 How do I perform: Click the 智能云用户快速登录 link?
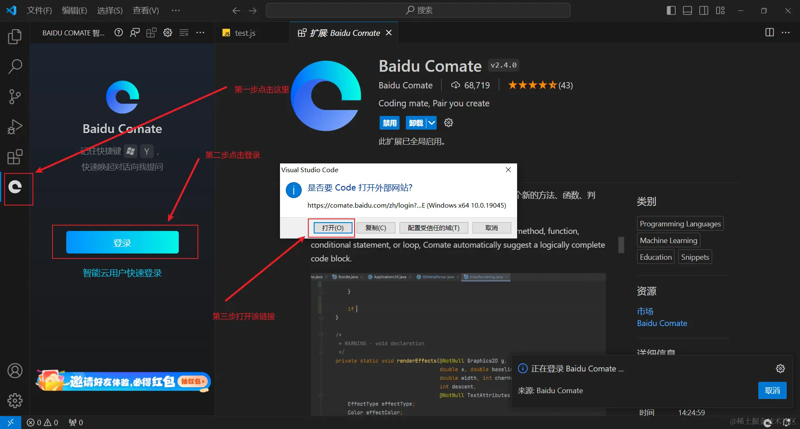coord(122,273)
